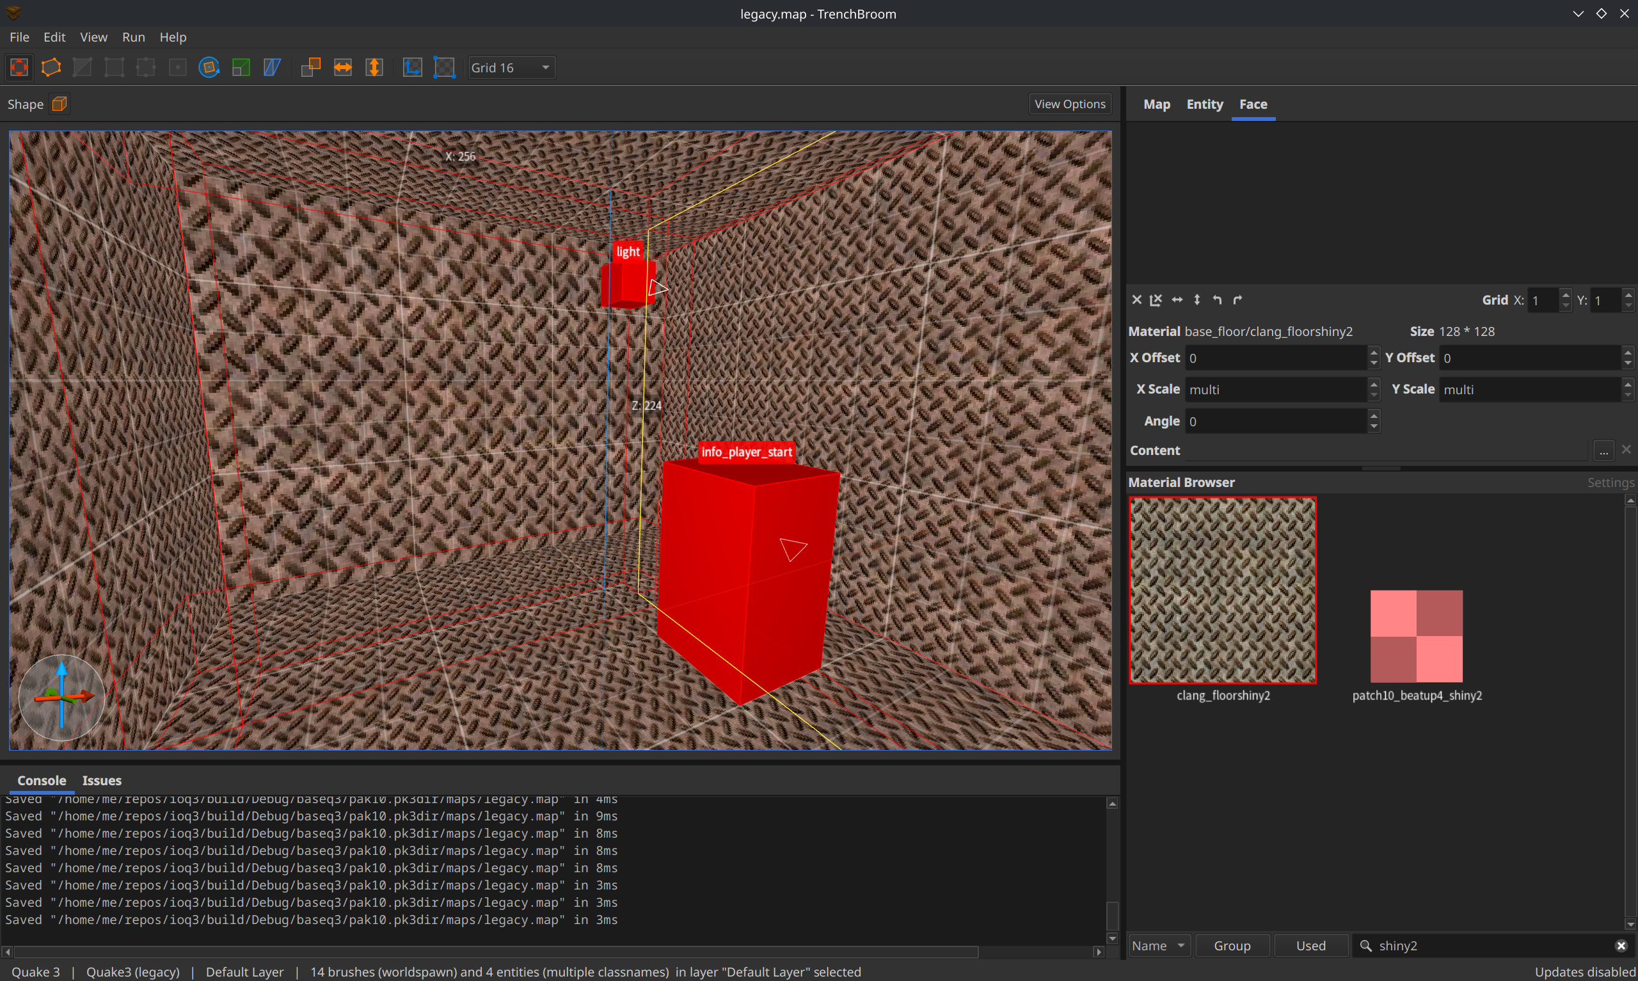Activate the brush creation tool

[x=51, y=67]
